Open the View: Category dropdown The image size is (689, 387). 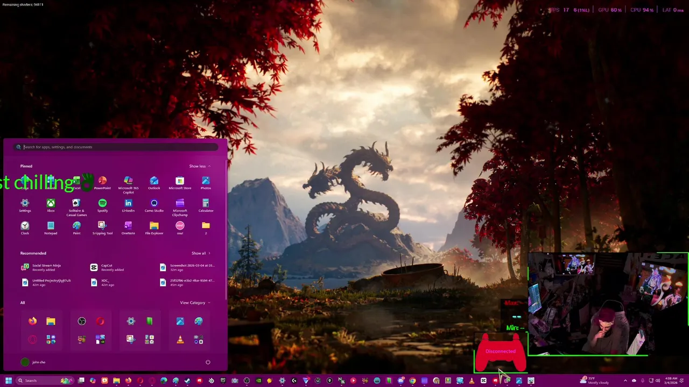click(195, 303)
